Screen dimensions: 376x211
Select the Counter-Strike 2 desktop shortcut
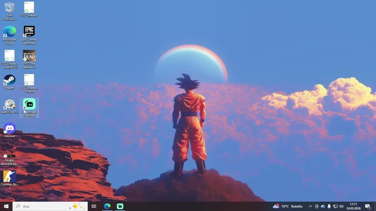pyautogui.click(x=9, y=180)
